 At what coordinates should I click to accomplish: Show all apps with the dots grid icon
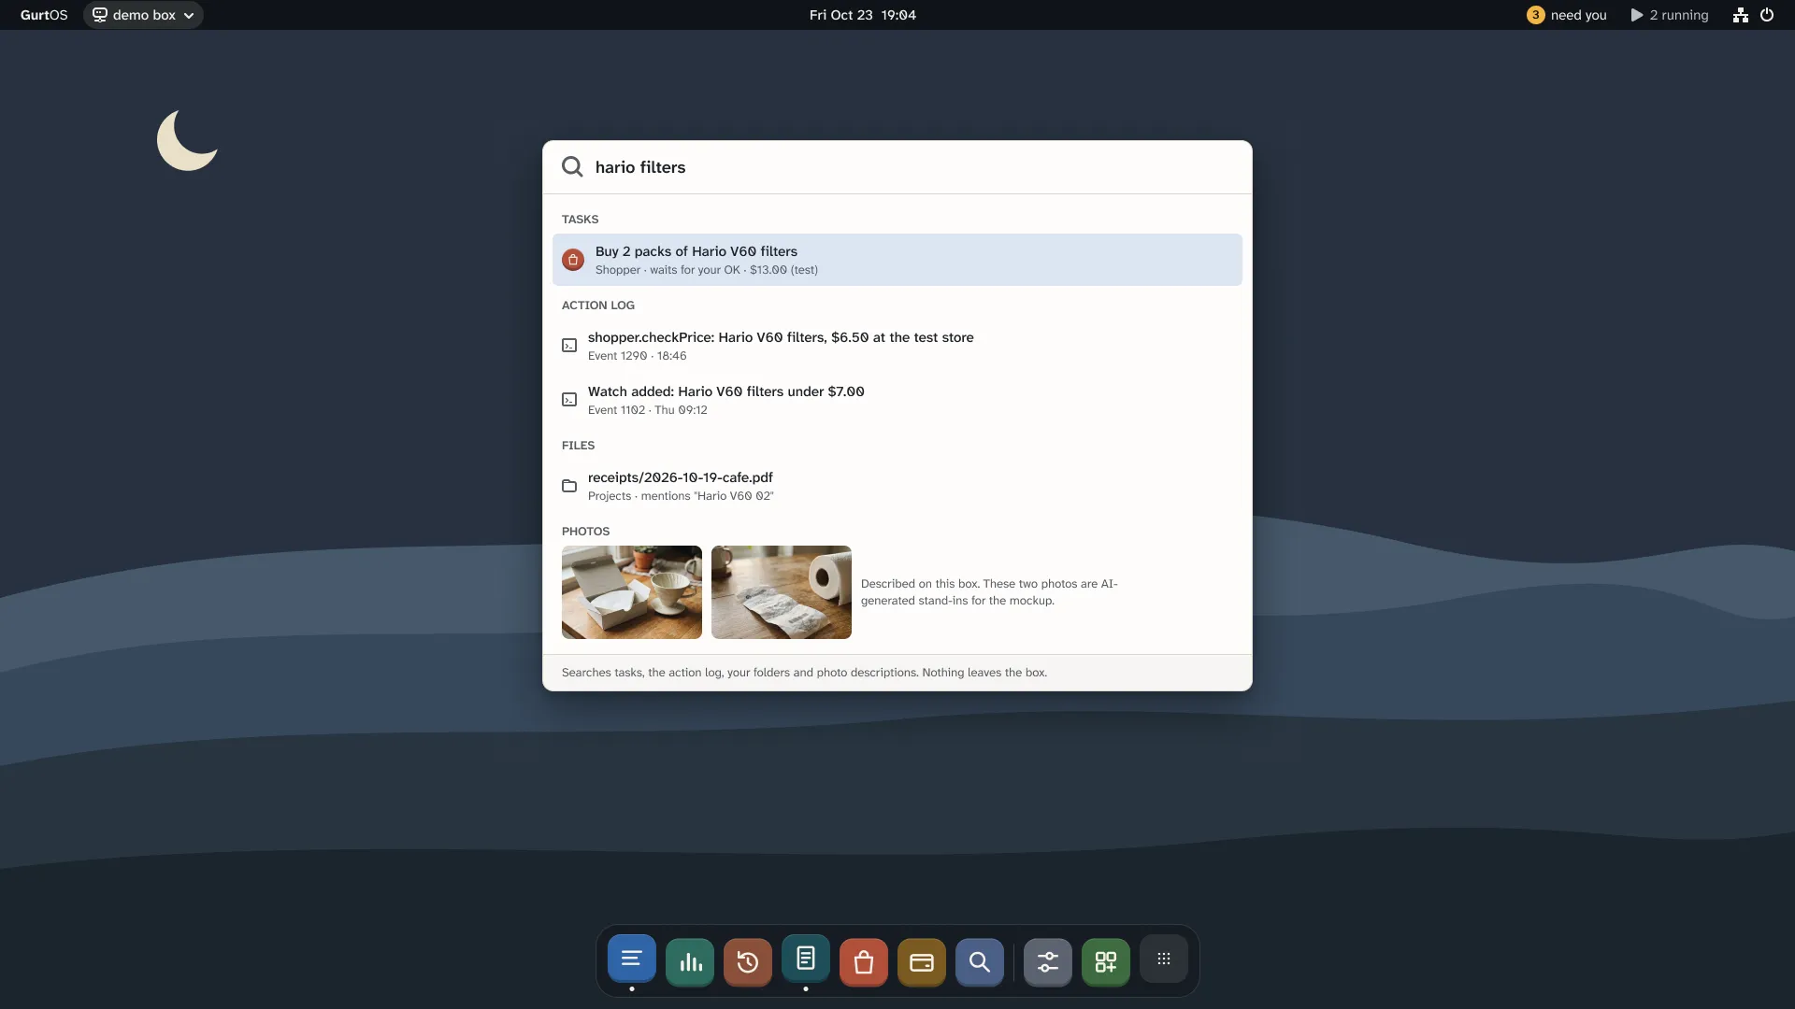coord(1164,959)
